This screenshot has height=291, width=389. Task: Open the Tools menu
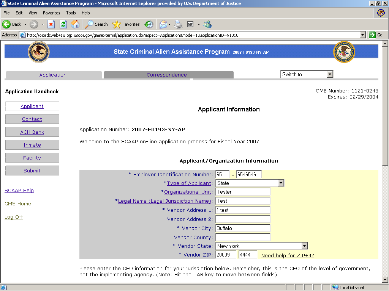[x=71, y=13]
